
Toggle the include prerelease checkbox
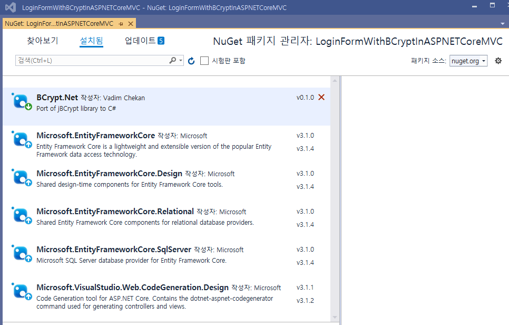[204, 61]
